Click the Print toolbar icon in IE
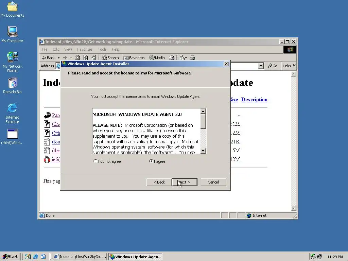Screen dimensions: 348x261 pyautogui.click(x=192, y=58)
